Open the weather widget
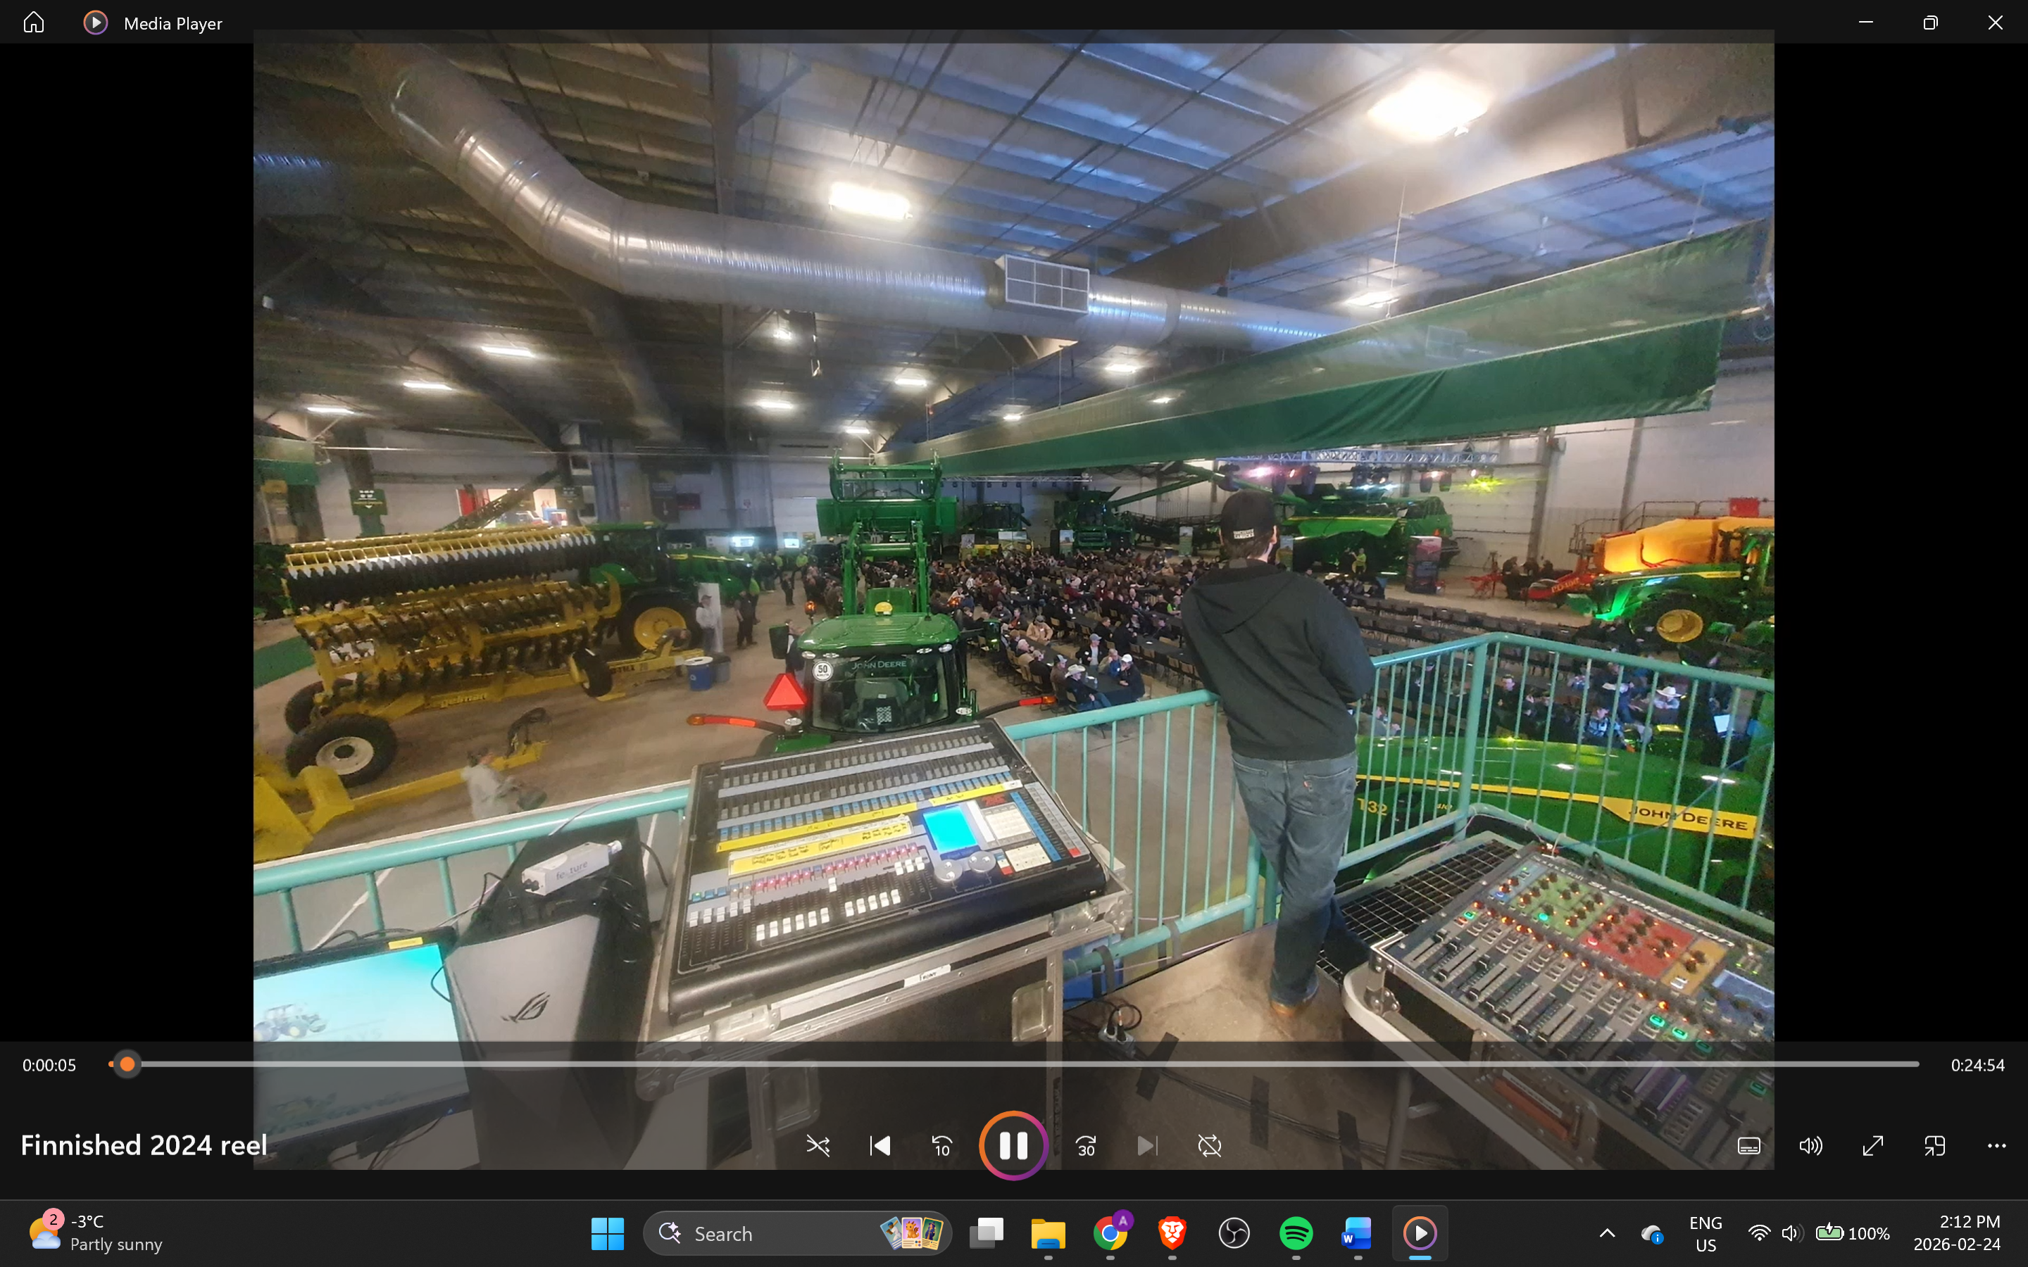The width and height of the screenshot is (2028, 1267). coord(94,1233)
